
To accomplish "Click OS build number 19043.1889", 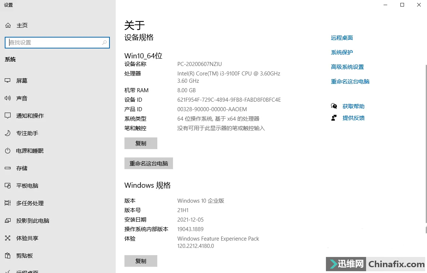I will click(x=191, y=229).
